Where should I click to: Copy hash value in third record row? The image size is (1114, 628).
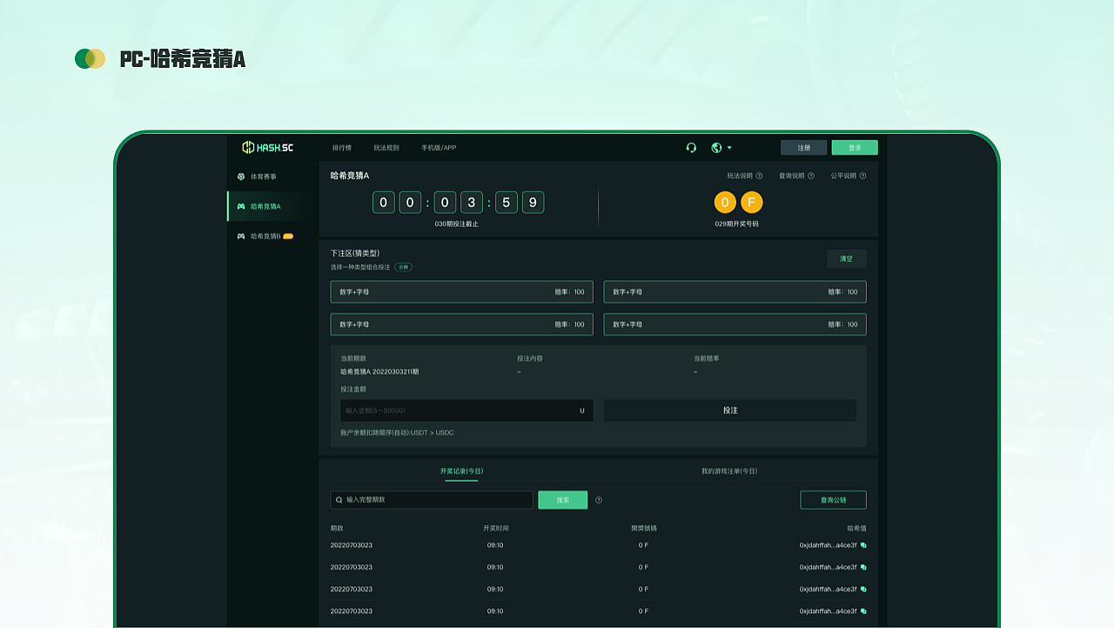863,589
